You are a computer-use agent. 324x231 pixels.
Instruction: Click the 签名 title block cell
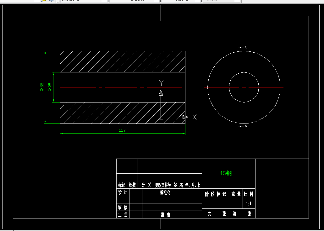pyautogui.click(x=178, y=185)
